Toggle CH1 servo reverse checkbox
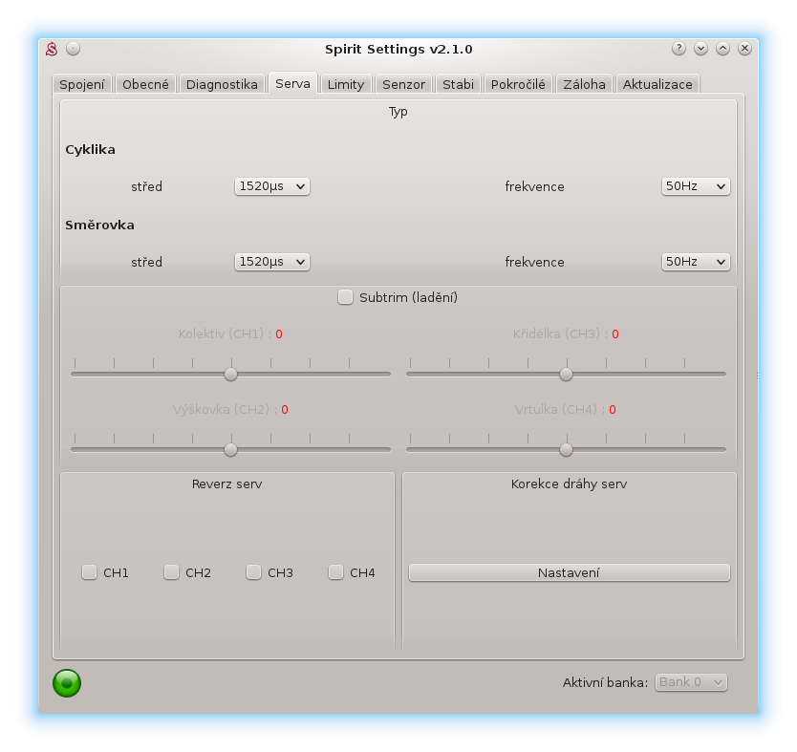The image size is (797, 752). (90, 572)
